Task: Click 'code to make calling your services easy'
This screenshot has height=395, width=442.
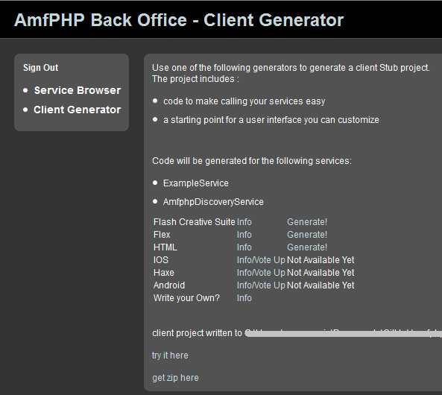Action: tap(244, 101)
